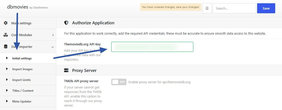Open Titles / Content submenu item
Screen dimensions: 282x110
point(28,90)
